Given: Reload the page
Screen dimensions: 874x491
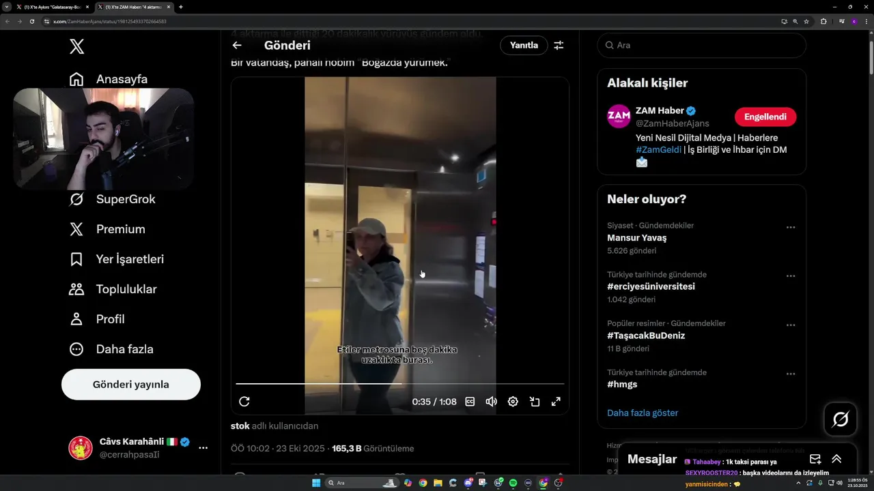Looking at the screenshot, I should 31,21.
